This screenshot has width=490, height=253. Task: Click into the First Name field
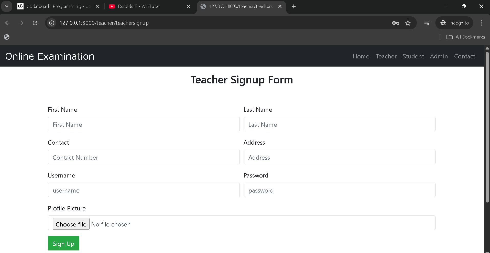tap(144, 124)
